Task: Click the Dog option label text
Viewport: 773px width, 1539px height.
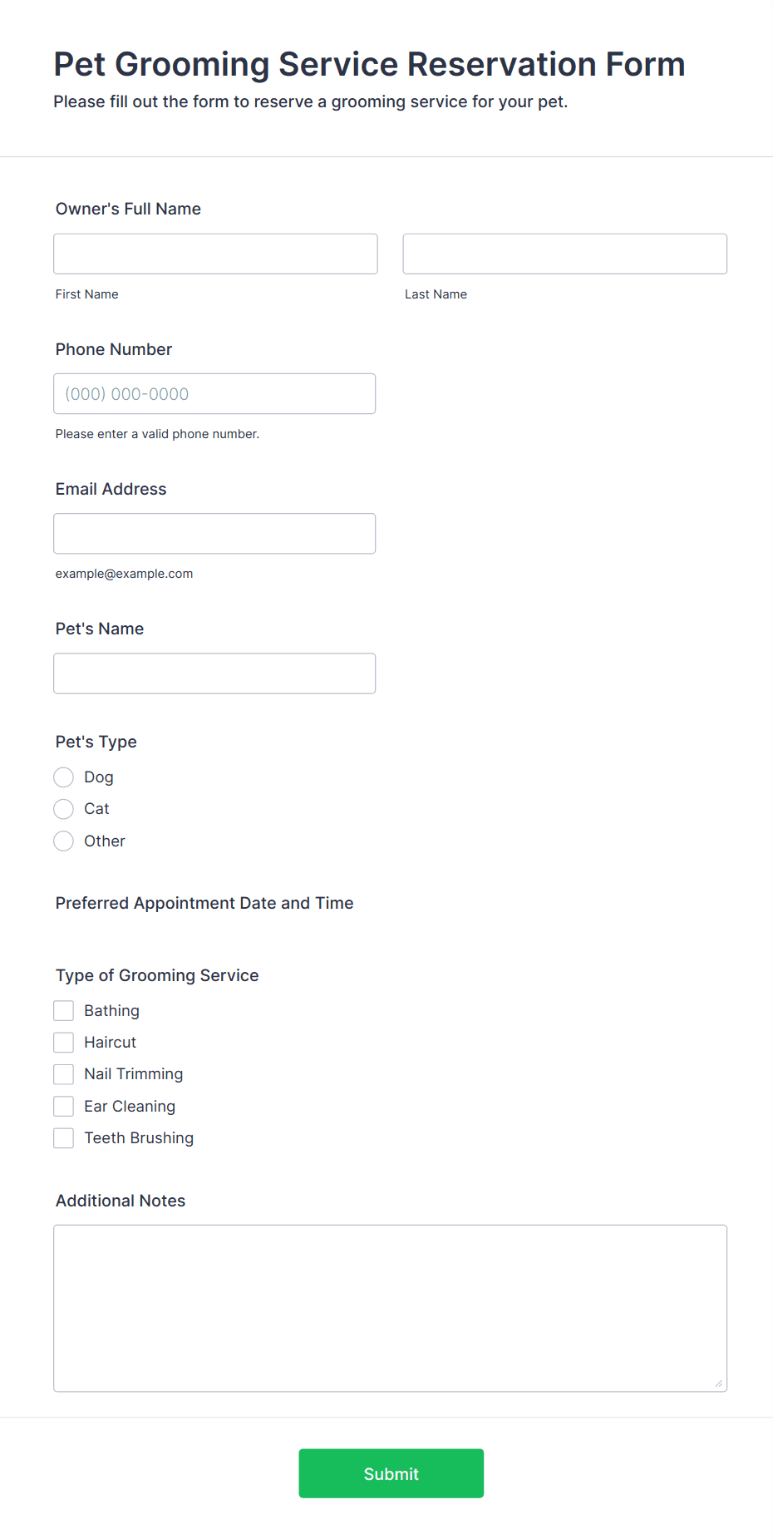Action: 99,777
